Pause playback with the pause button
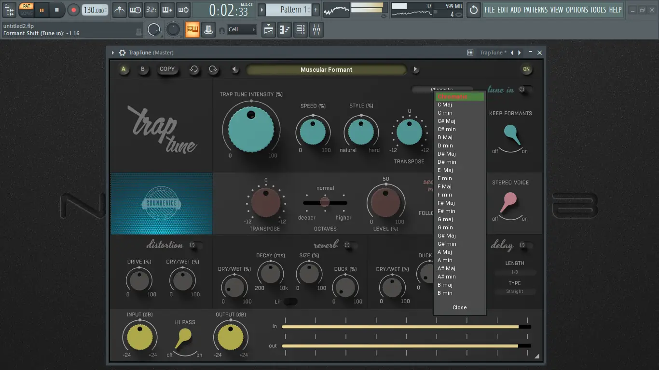Image resolution: width=659 pixels, height=370 pixels. pos(41,10)
